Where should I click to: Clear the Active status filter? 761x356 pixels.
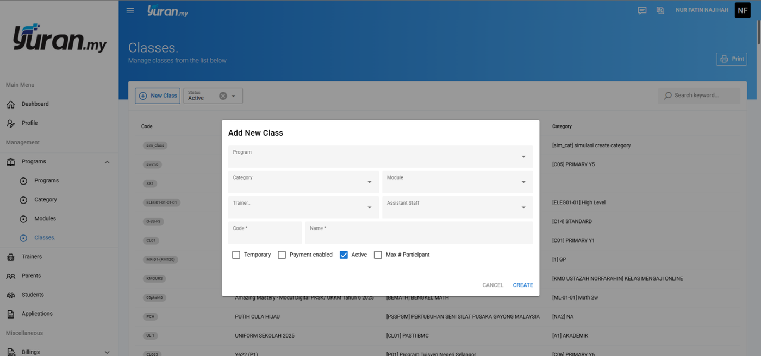pos(223,96)
